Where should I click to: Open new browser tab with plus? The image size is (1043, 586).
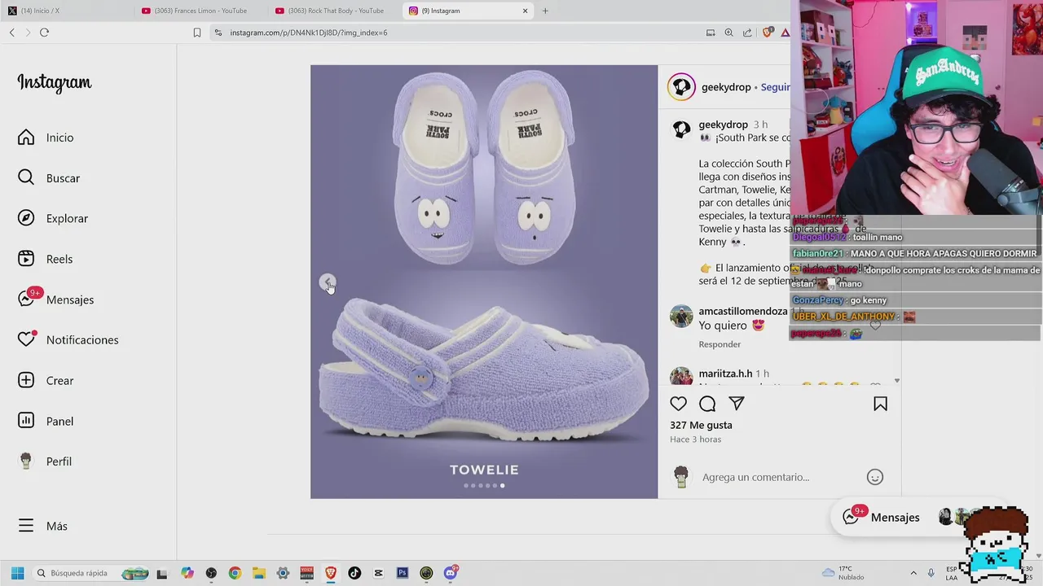click(x=545, y=11)
